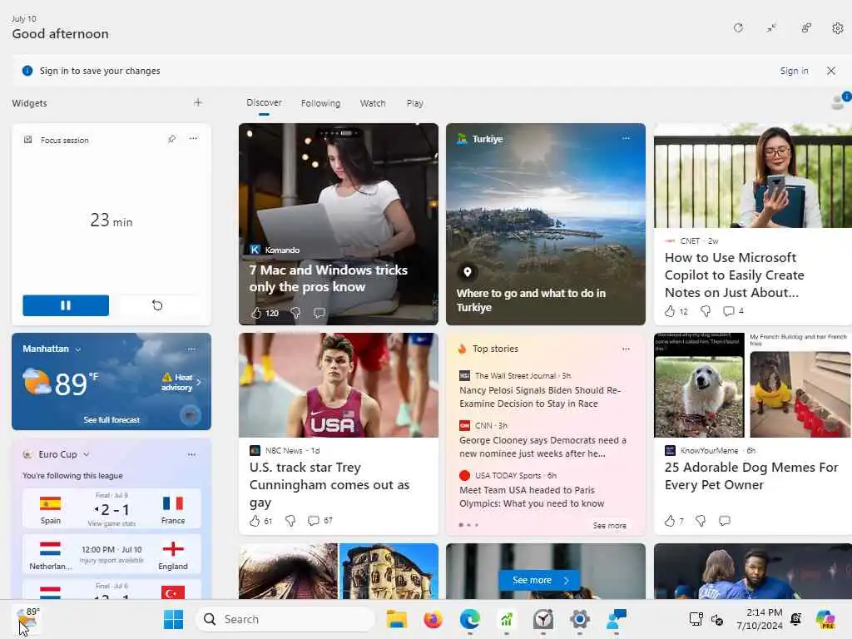Switch to the Discover tab
This screenshot has width=852, height=639.
(264, 102)
